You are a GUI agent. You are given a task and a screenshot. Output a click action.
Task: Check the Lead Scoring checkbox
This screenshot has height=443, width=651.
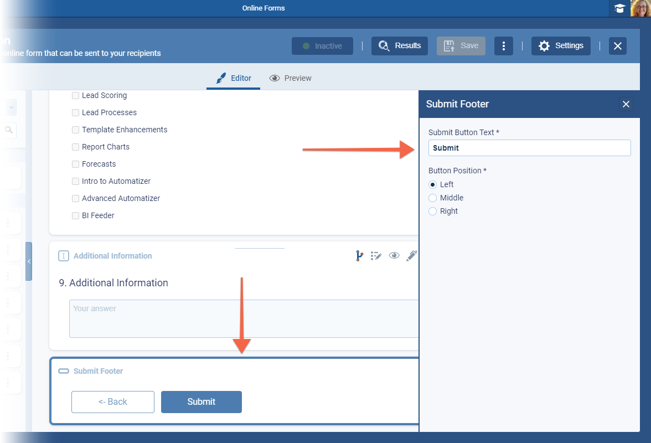pyautogui.click(x=76, y=96)
